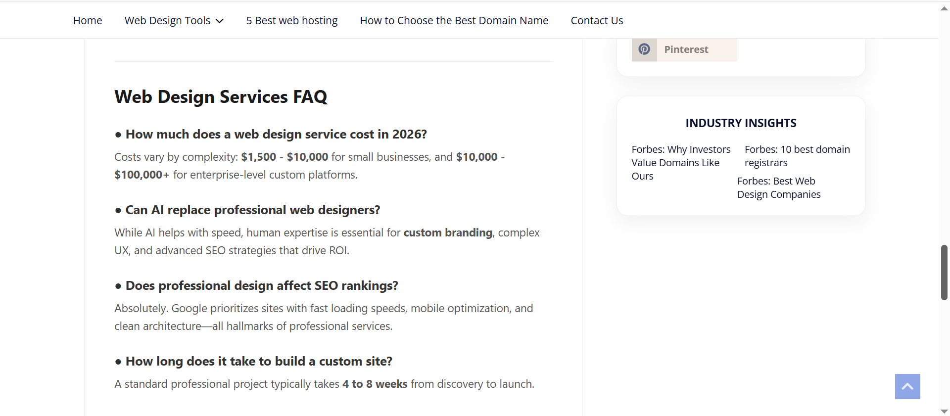Click the SEO rankings FAQ question

point(256,285)
